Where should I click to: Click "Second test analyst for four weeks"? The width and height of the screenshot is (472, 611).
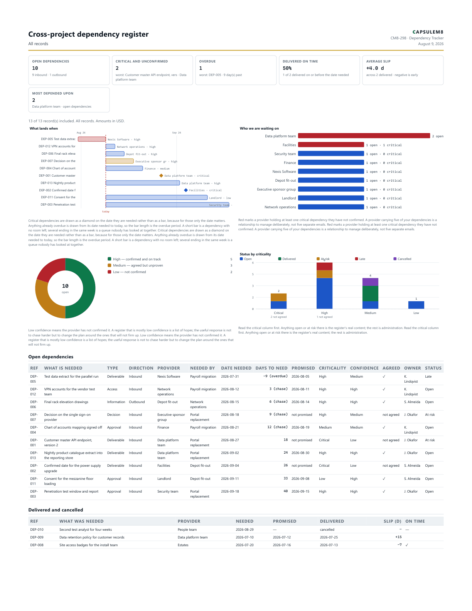(86, 530)
